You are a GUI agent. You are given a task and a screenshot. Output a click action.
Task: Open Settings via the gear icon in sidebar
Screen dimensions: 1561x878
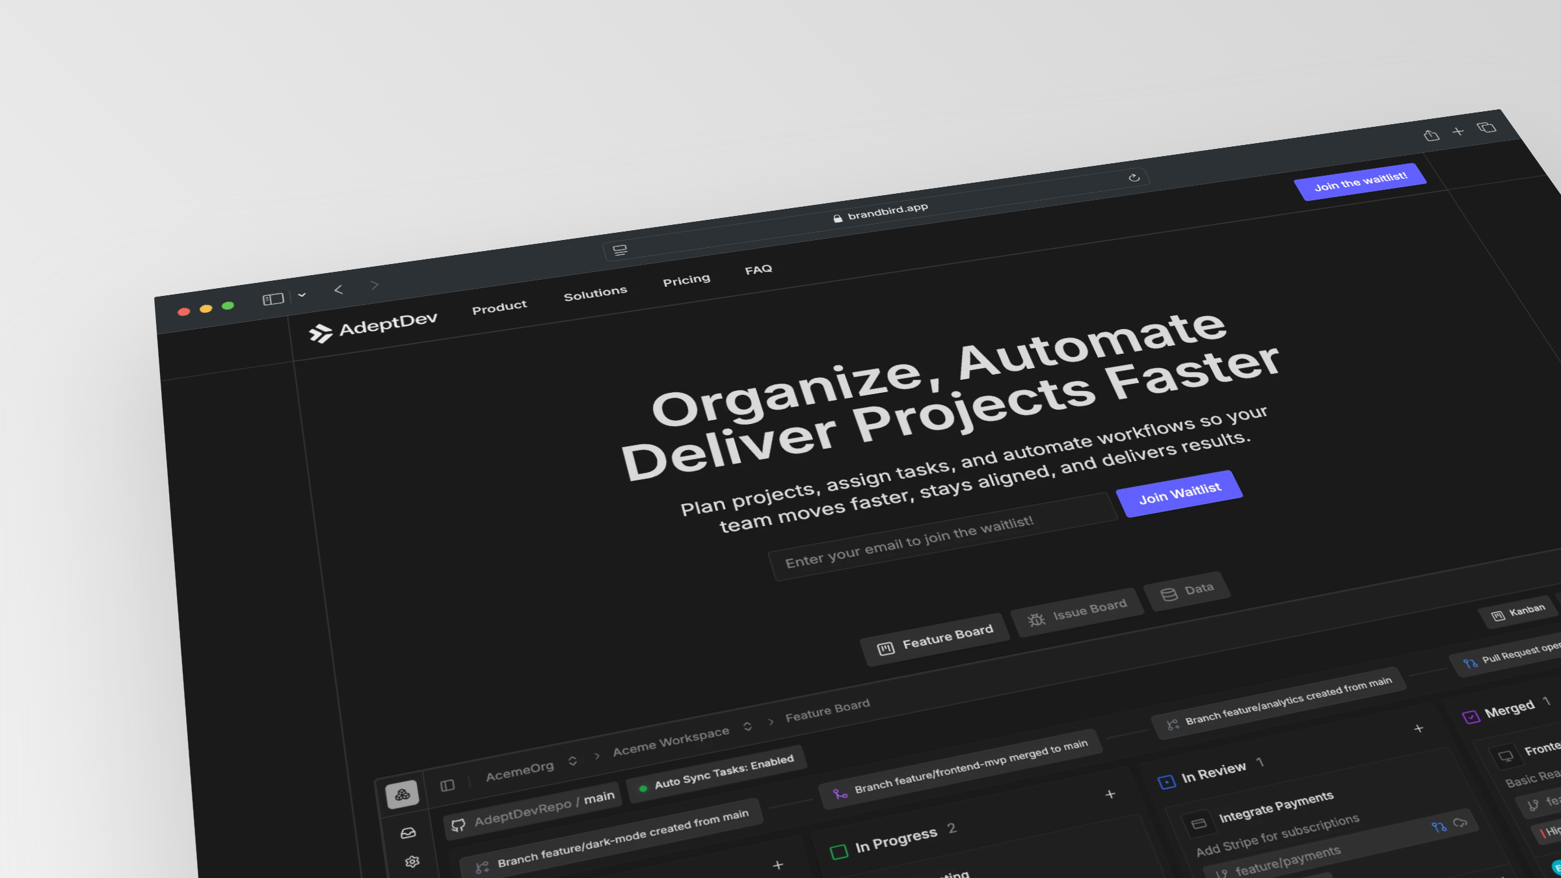click(x=412, y=860)
